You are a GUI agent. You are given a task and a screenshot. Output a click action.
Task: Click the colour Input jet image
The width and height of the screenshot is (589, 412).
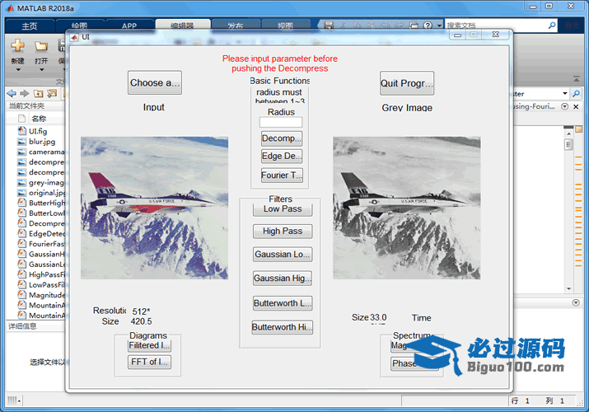coord(154,208)
